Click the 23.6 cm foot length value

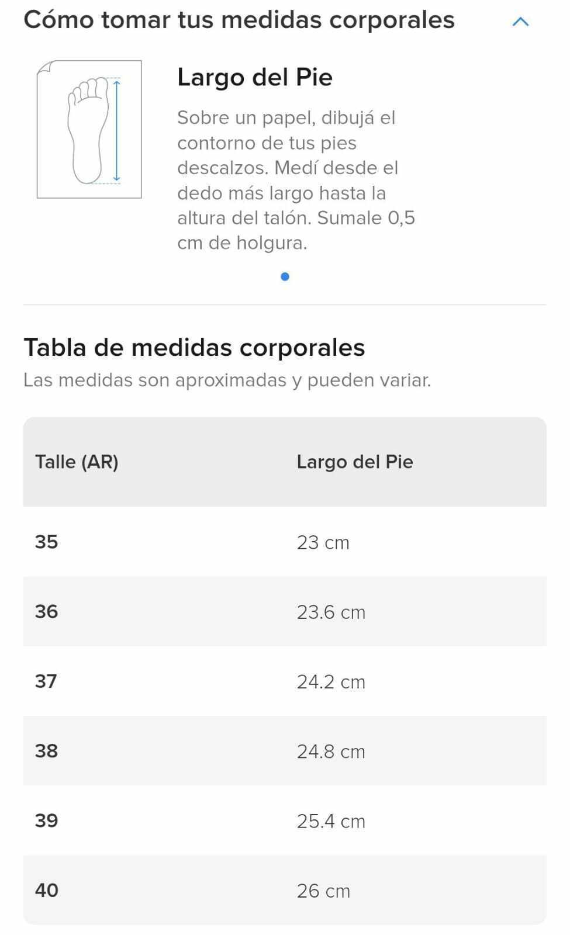click(x=331, y=612)
